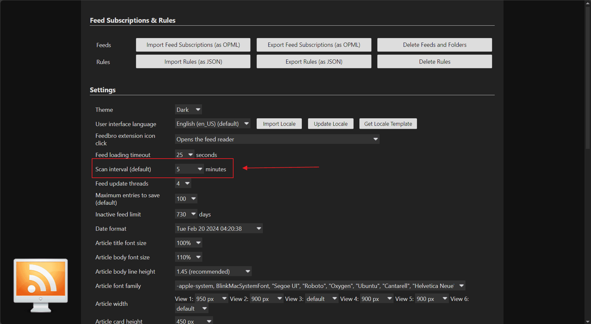Click the Feedbro RSS monitor icon

pos(41,285)
